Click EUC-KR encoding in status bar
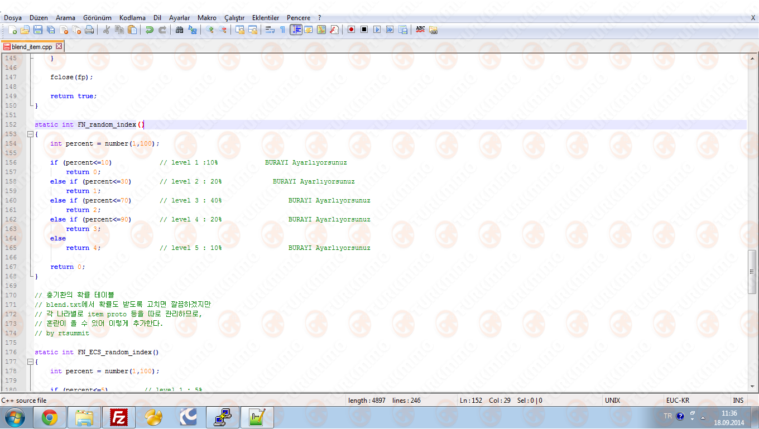Screen dimensions: 759x429 pyautogui.click(x=678, y=401)
